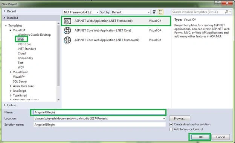This screenshot has width=235, height=143.
Task: Select ASP.NET Core Web Application (.NET Framework) row text
Action: [107, 40]
